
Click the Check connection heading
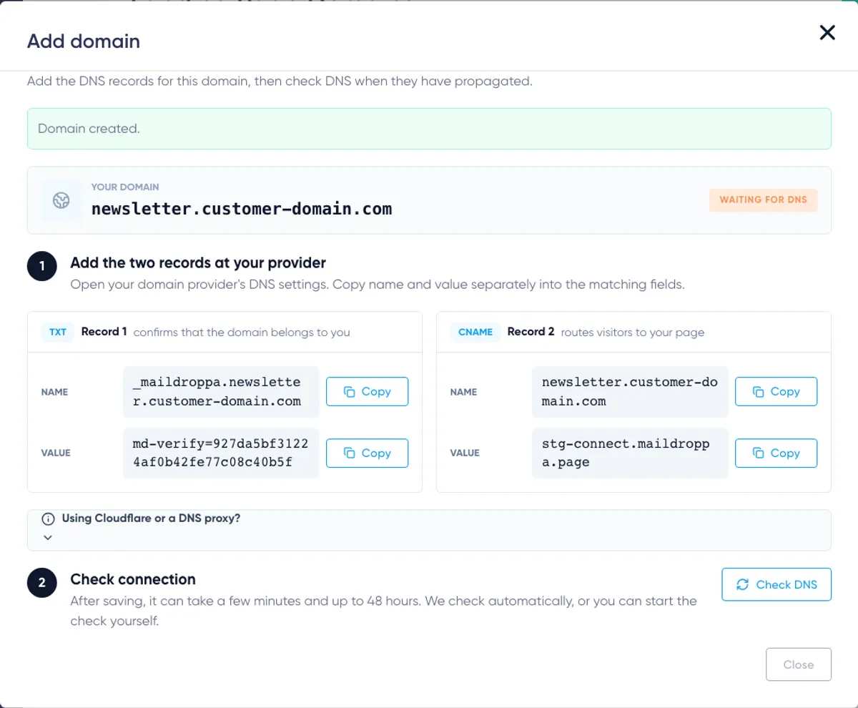[x=133, y=579]
